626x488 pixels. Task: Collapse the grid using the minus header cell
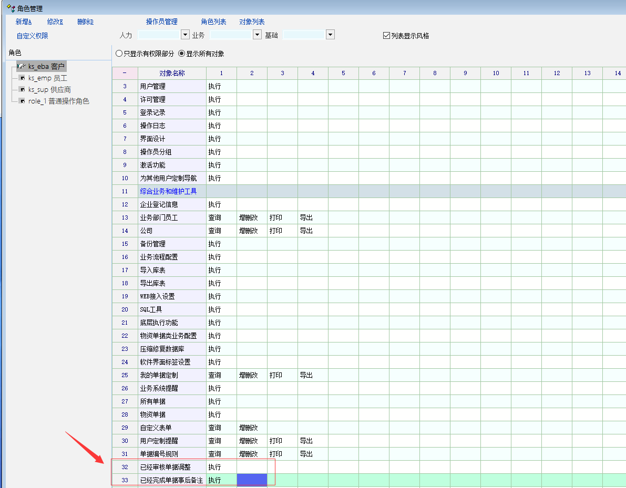pyautogui.click(x=125, y=73)
